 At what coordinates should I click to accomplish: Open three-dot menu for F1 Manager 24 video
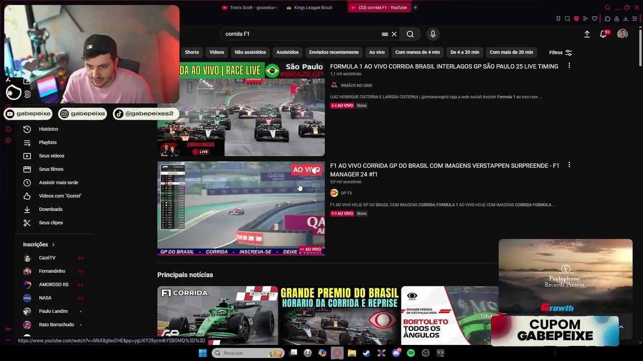pyautogui.click(x=569, y=165)
